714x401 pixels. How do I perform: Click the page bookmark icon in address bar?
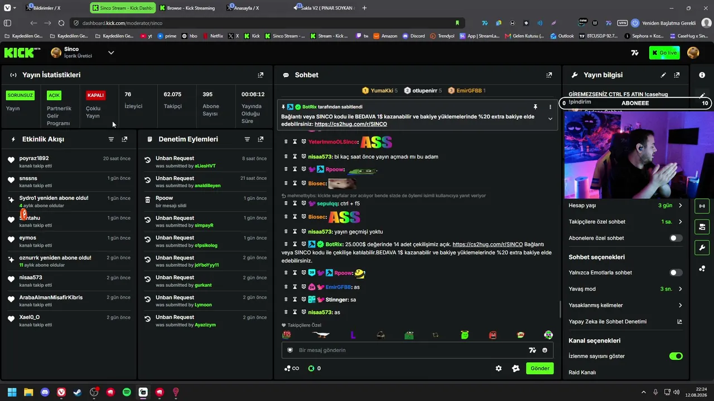coord(457,23)
